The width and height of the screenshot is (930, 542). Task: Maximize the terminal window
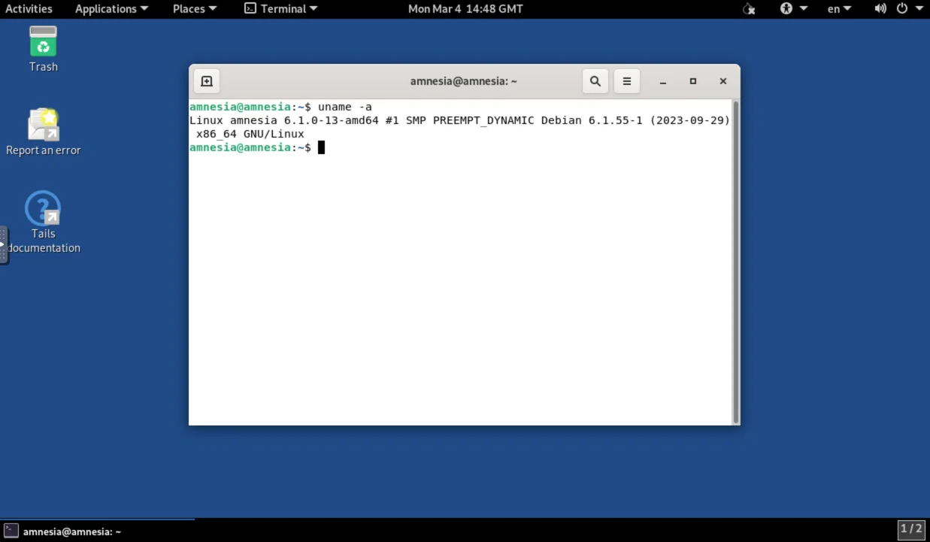[x=692, y=81]
